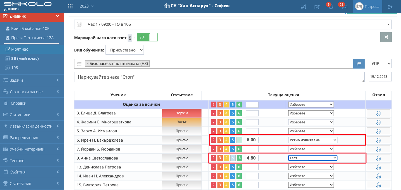
Task: Click the Shkolo Дневник logo
Action: coord(28,6)
